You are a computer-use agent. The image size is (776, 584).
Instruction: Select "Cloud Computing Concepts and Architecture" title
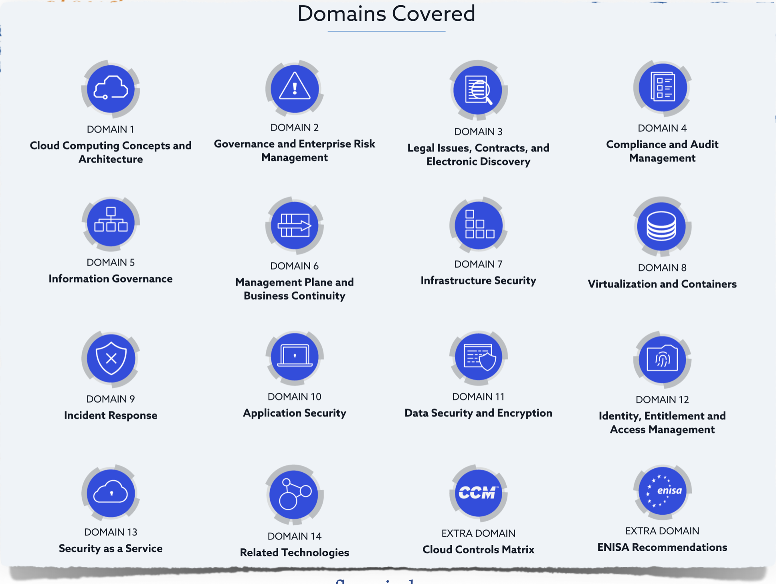tap(111, 152)
